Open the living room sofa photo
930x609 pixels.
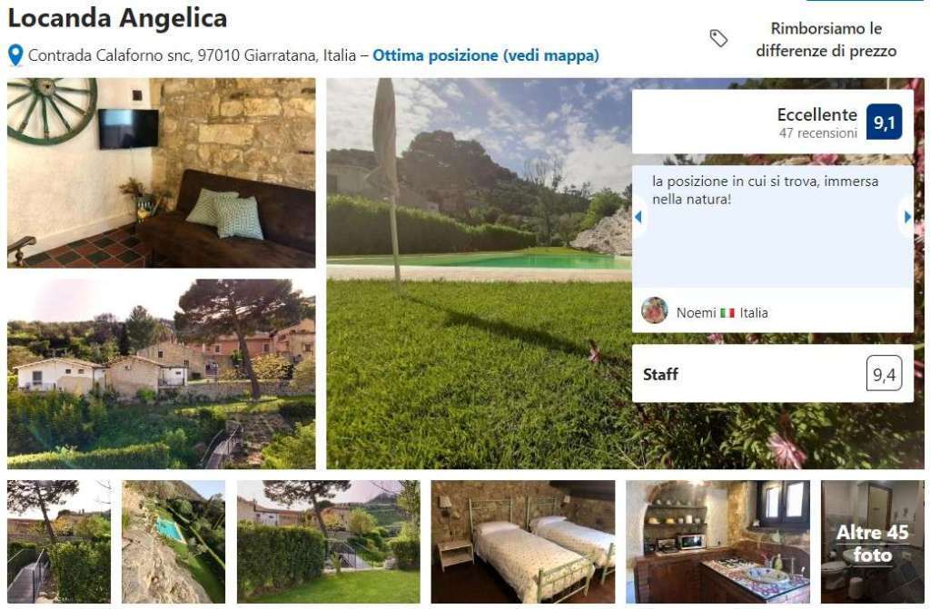(162, 173)
